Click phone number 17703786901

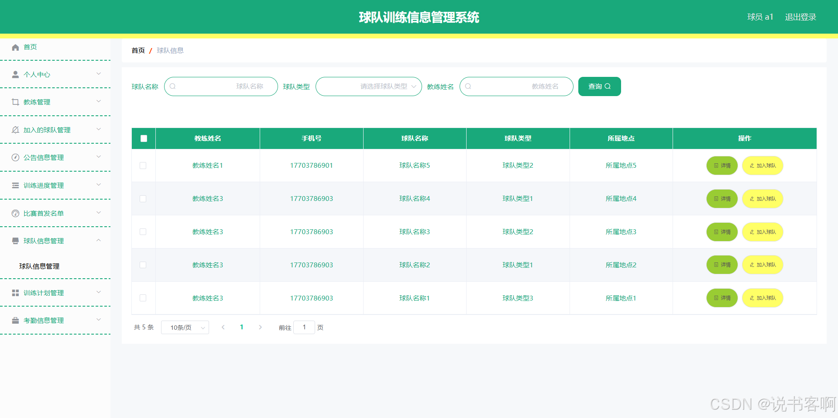[x=312, y=166]
